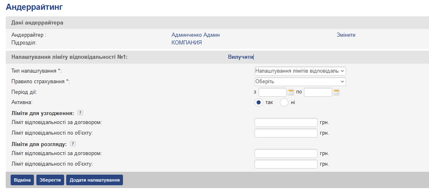Click contract limit field under Ліміти для розгляду
The image size is (429, 193).
pyautogui.click(x=286, y=153)
